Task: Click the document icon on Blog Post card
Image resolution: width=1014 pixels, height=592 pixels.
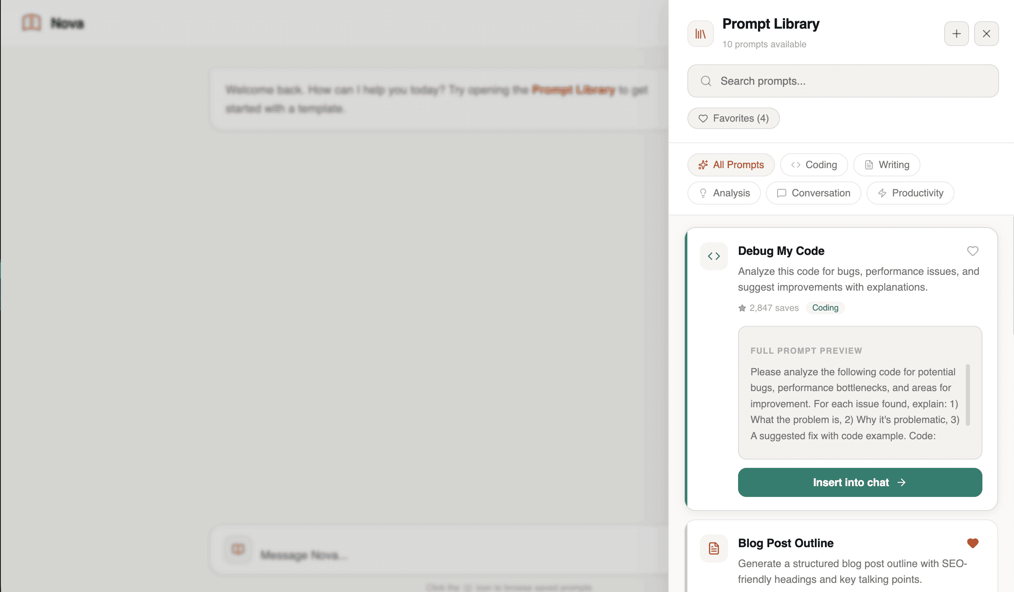Action: pyautogui.click(x=714, y=548)
